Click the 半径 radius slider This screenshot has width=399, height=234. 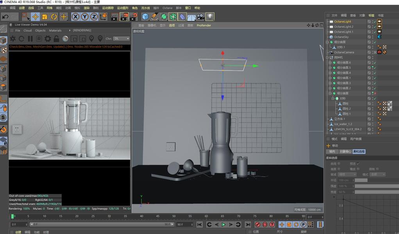point(377,180)
